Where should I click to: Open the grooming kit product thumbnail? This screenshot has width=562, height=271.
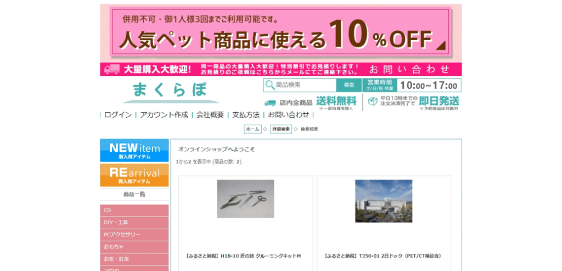(x=245, y=198)
